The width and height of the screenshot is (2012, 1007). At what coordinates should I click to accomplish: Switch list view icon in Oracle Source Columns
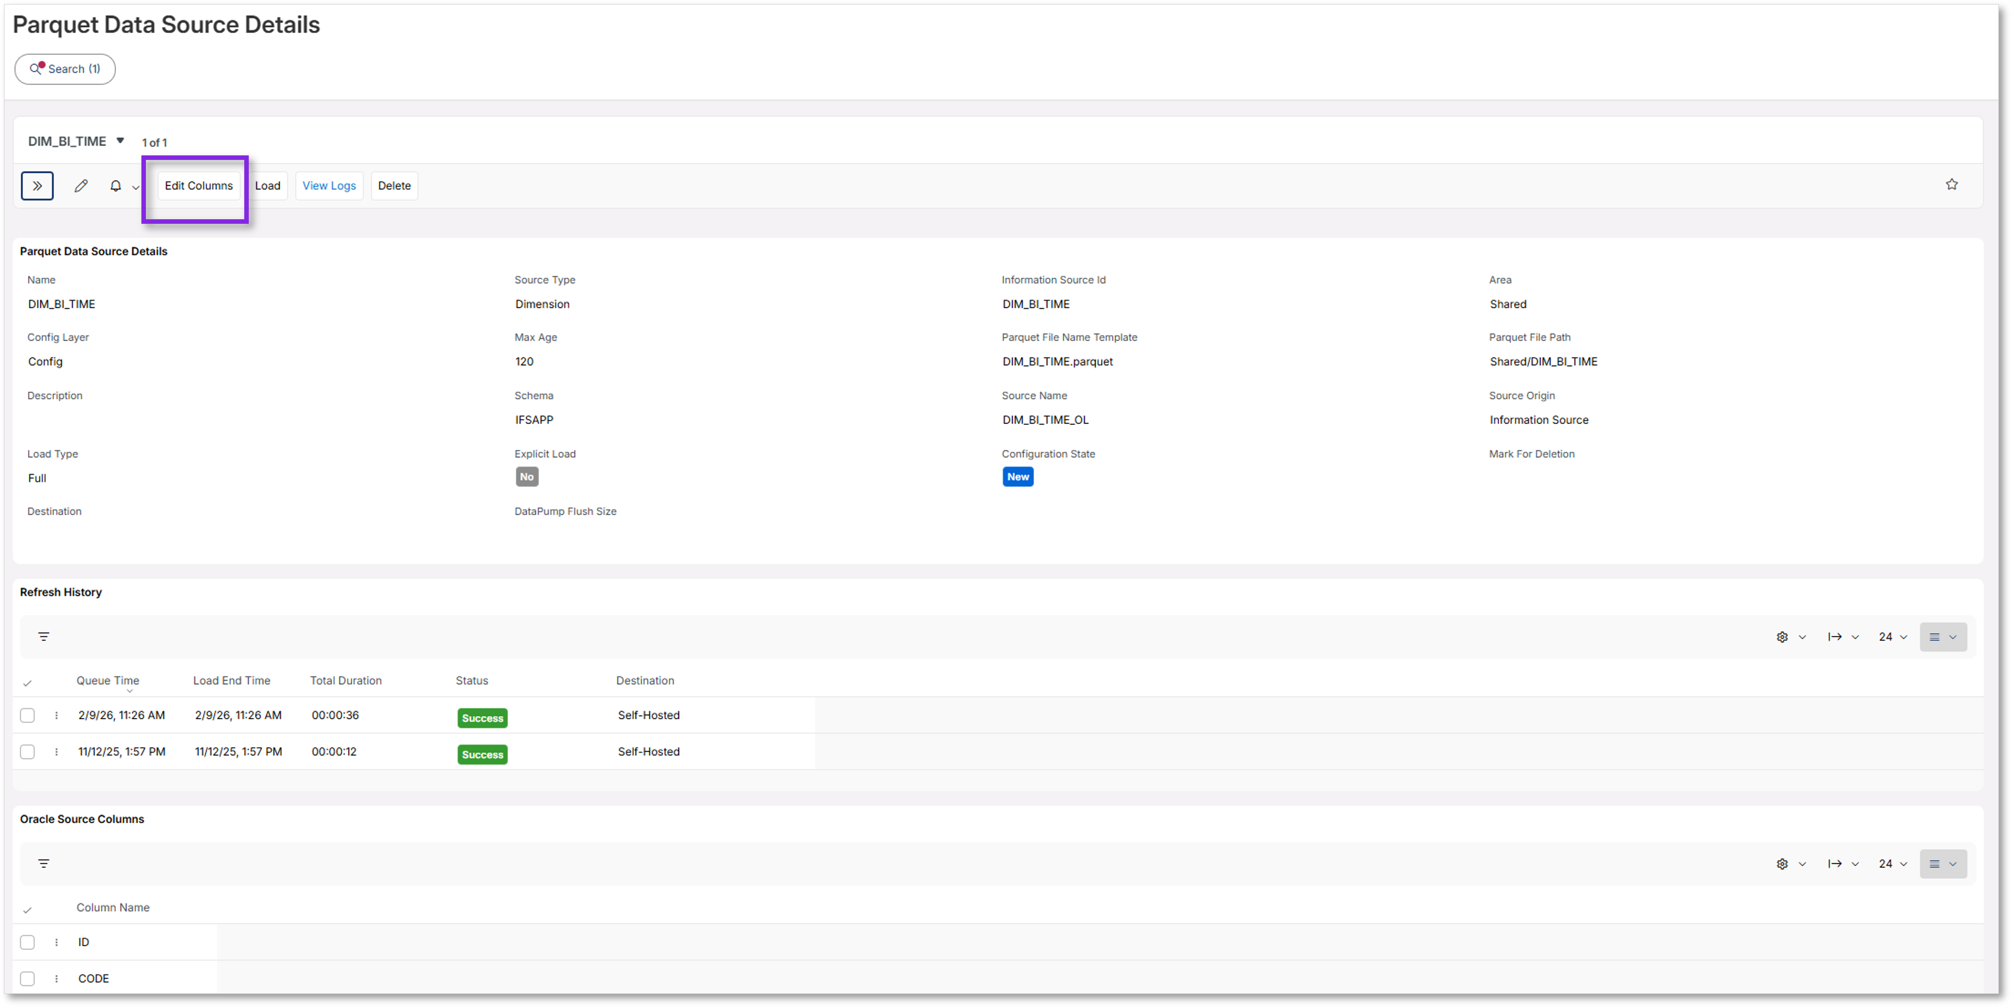1943,864
